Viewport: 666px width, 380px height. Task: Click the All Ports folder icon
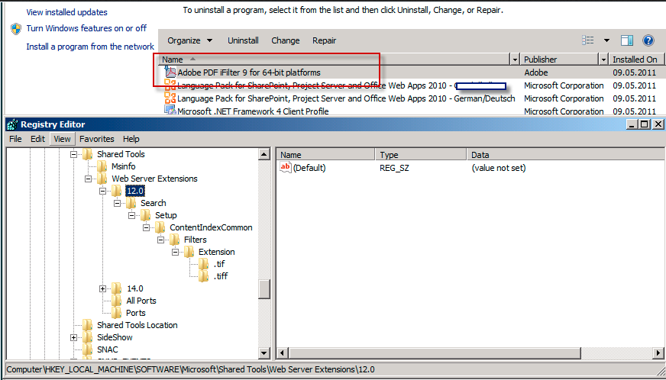coord(116,301)
